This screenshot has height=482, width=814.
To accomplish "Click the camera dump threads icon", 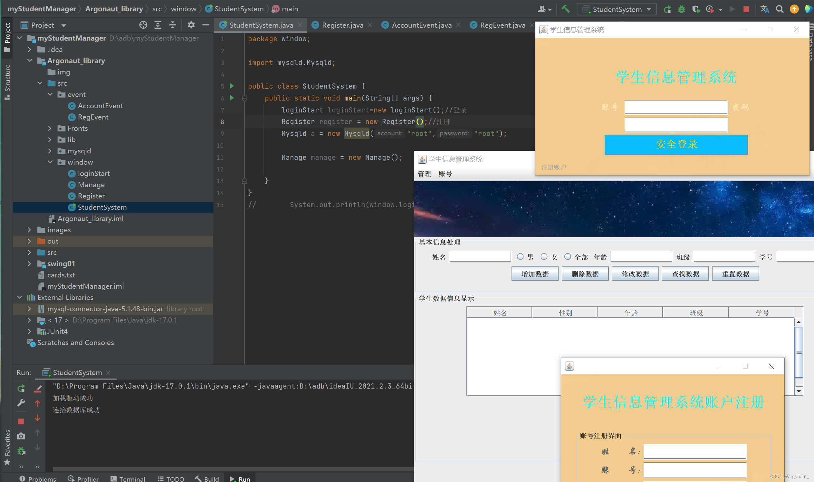I will pos(21,436).
